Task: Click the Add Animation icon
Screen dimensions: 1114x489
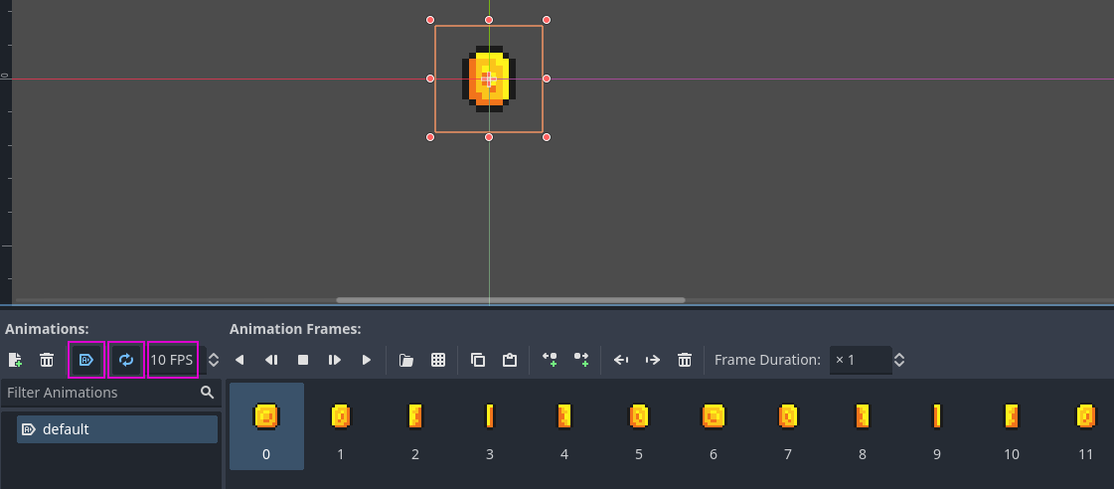Action: [x=15, y=360]
